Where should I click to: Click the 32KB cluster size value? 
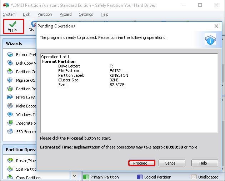point(114,80)
